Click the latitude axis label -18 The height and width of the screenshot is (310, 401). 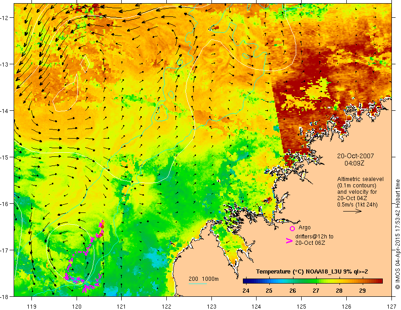(x=5, y=296)
